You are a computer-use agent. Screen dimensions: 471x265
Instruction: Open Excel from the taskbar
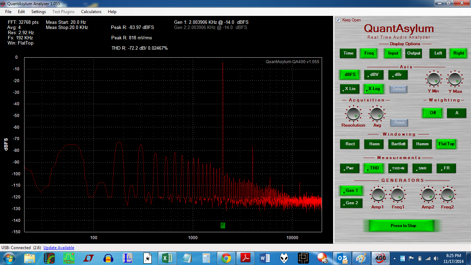pyautogui.click(x=167, y=258)
